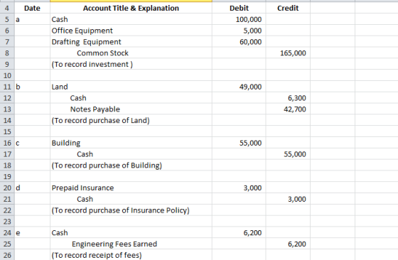This screenshot has height=260, width=398.
Task: Select the debit value 55,000
Action: (239, 143)
